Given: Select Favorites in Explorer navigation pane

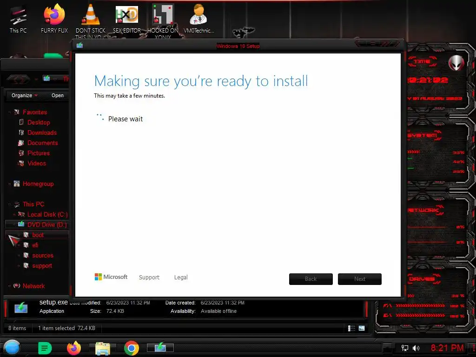Looking at the screenshot, I should pyautogui.click(x=34, y=112).
